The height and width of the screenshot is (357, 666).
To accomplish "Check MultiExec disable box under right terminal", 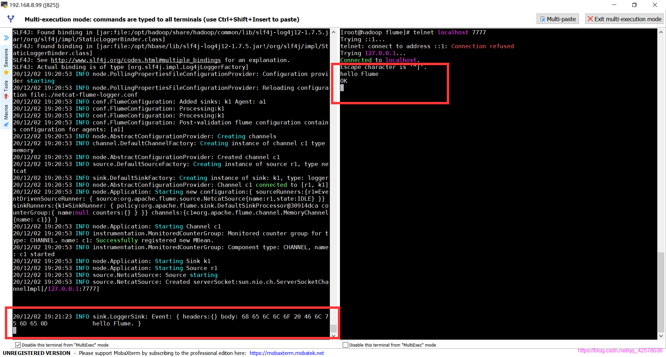I will (x=345, y=345).
